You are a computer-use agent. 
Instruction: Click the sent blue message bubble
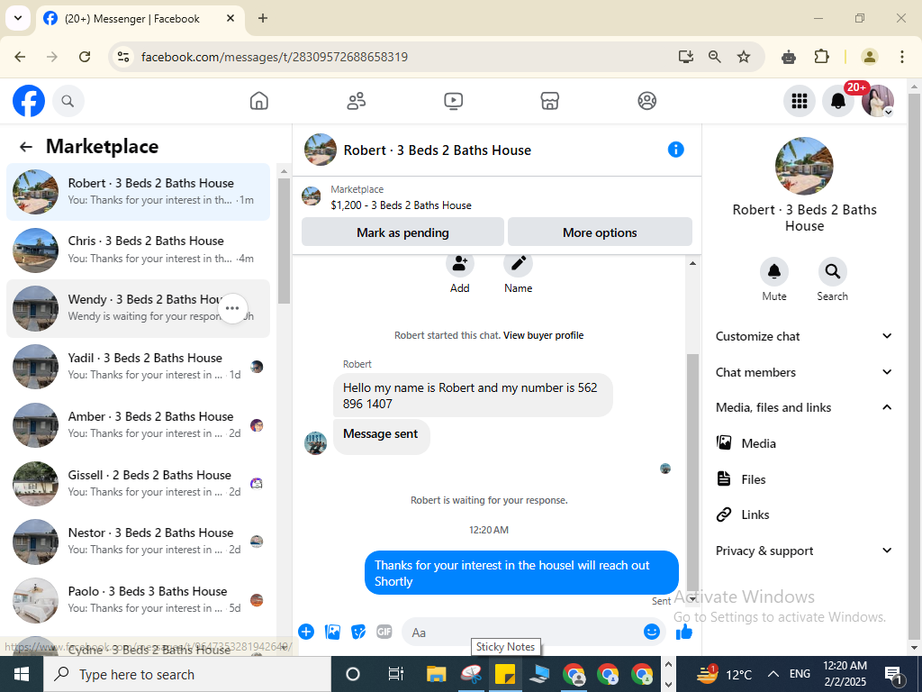click(521, 573)
